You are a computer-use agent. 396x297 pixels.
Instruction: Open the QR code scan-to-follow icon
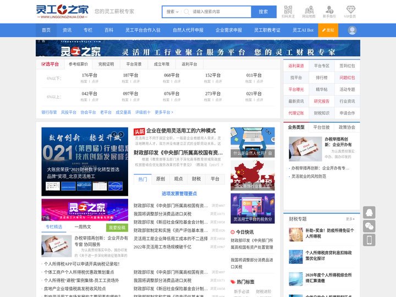click(x=288, y=12)
